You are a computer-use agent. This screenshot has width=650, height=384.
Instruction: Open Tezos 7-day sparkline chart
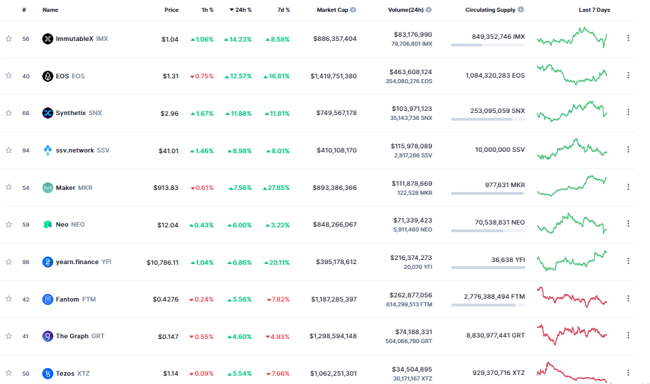[572, 372]
